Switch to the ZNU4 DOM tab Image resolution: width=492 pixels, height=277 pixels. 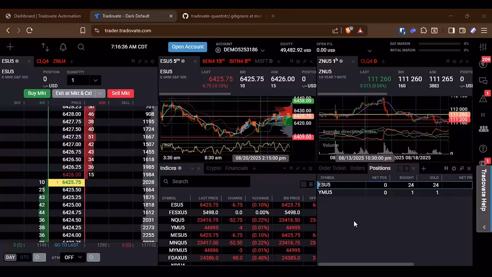point(59,61)
